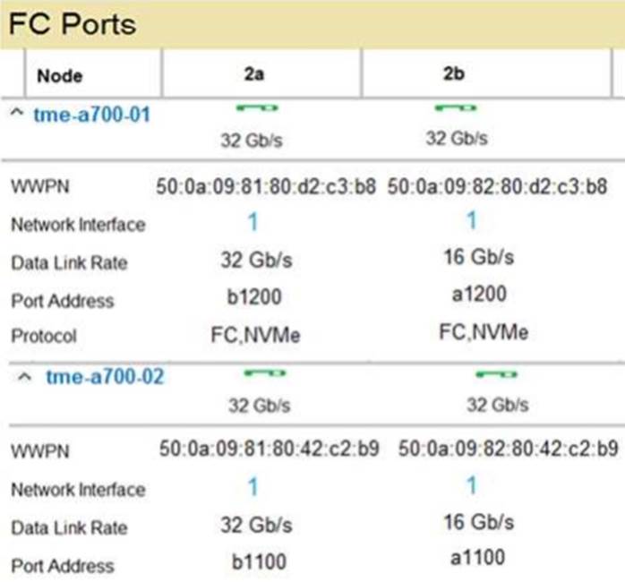Click port 2a icon for tme-a700-01
This screenshot has width=625, height=582.
(259, 109)
